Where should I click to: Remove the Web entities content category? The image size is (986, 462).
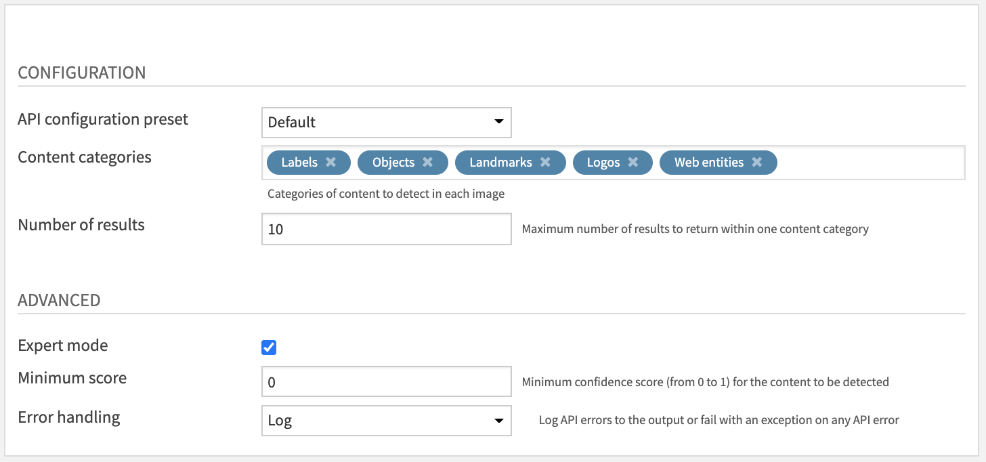(x=758, y=163)
